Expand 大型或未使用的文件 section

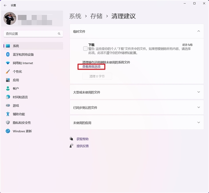(x=199, y=92)
